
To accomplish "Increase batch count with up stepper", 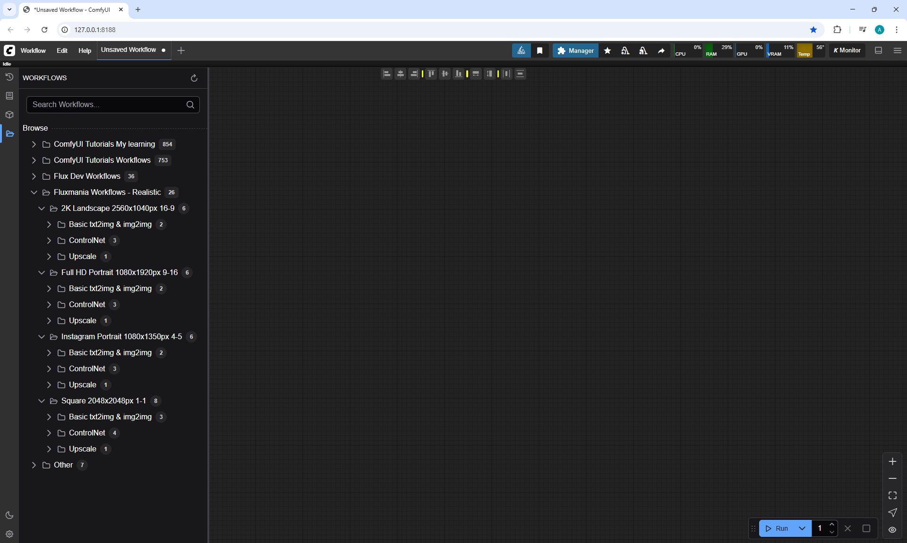I will point(832,525).
